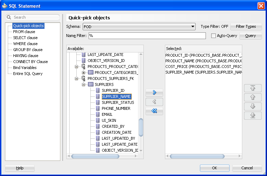Open the Bind Variables page
267x176 pixels.
[x=25, y=68]
